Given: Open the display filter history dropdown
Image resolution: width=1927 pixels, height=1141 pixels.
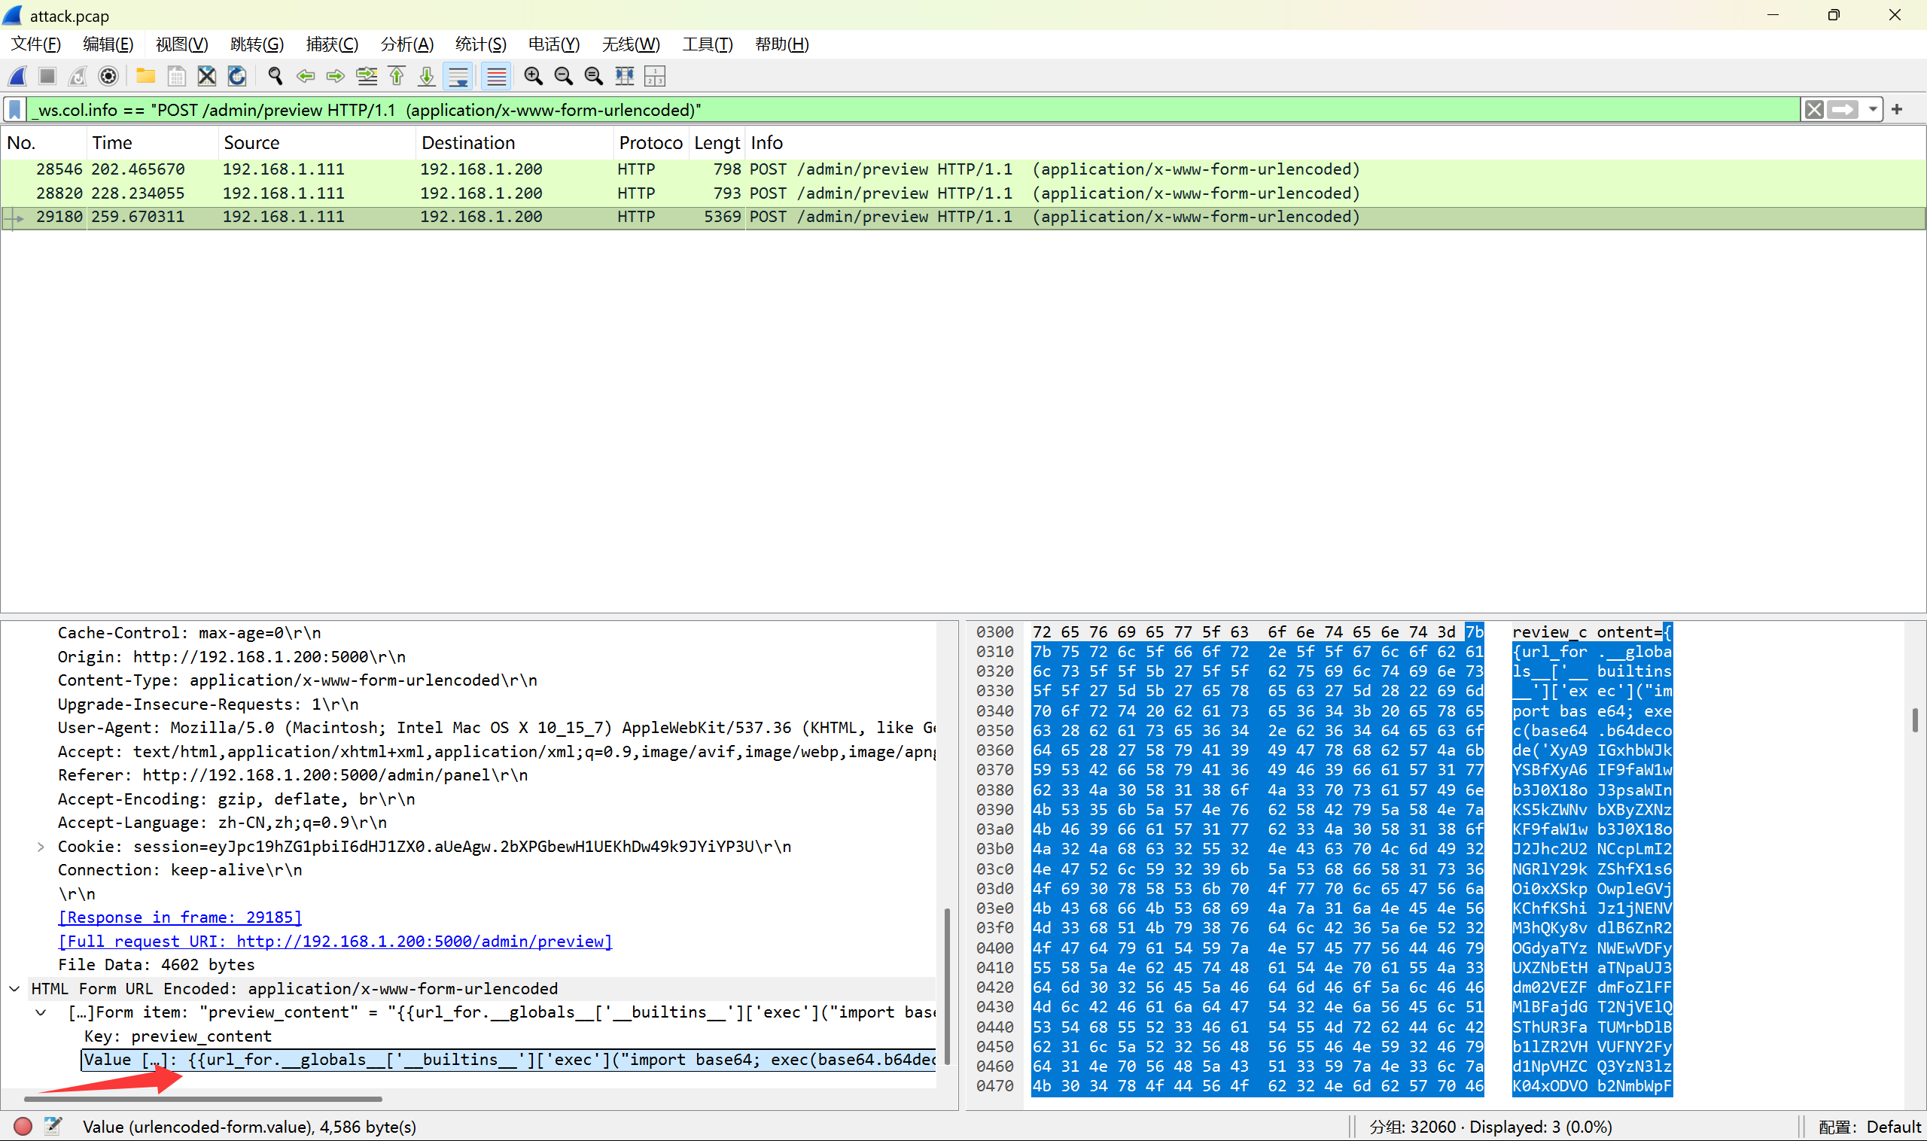Looking at the screenshot, I should pyautogui.click(x=1872, y=109).
